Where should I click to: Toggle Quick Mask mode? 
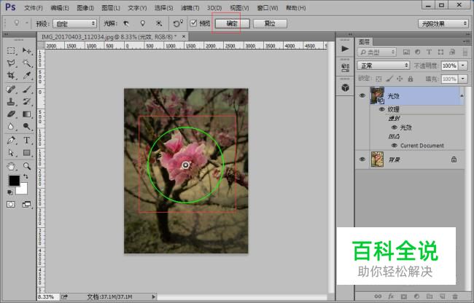[x=11, y=205]
